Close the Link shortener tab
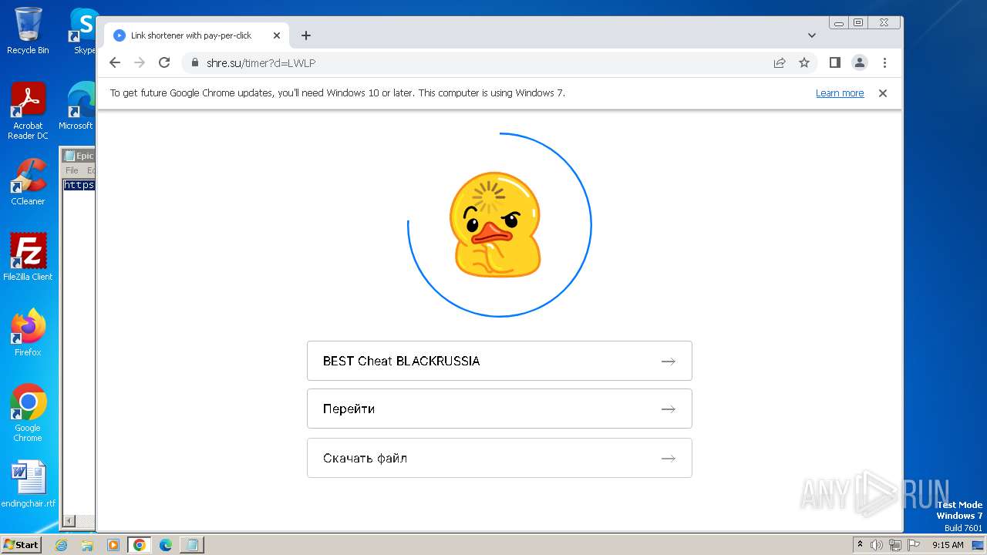 tap(277, 35)
